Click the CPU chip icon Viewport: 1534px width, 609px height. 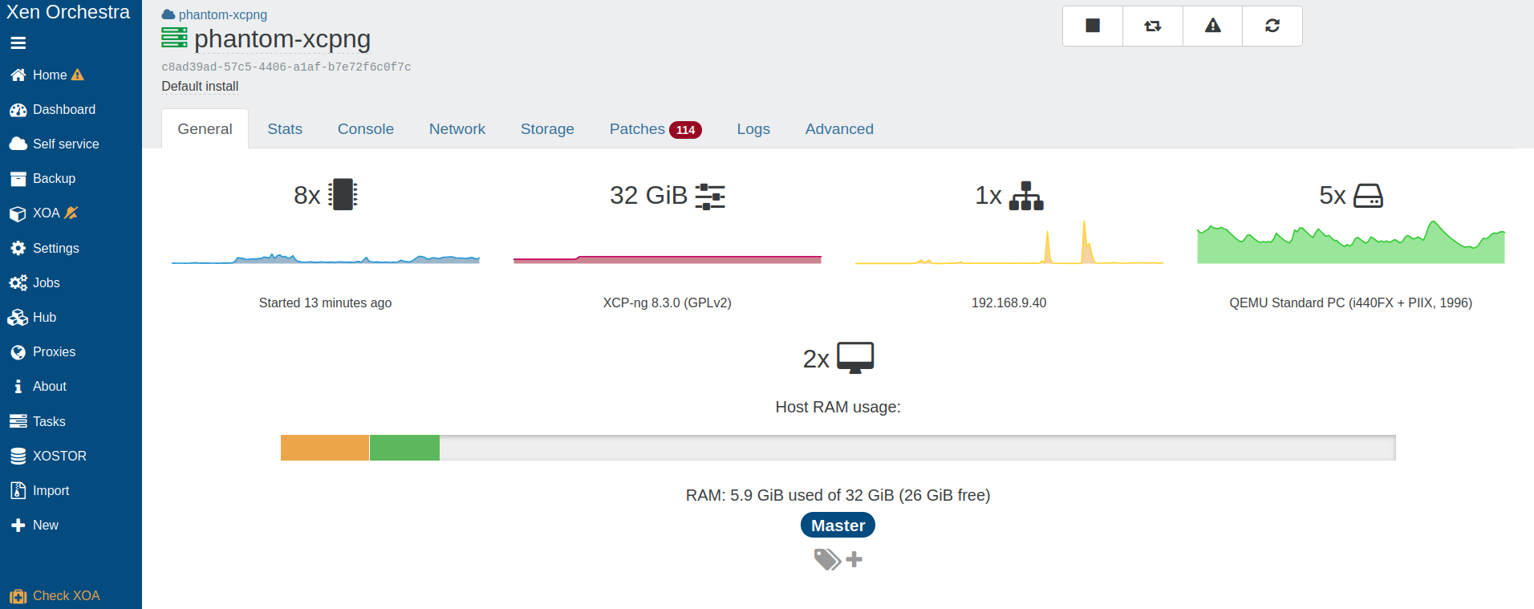(343, 195)
